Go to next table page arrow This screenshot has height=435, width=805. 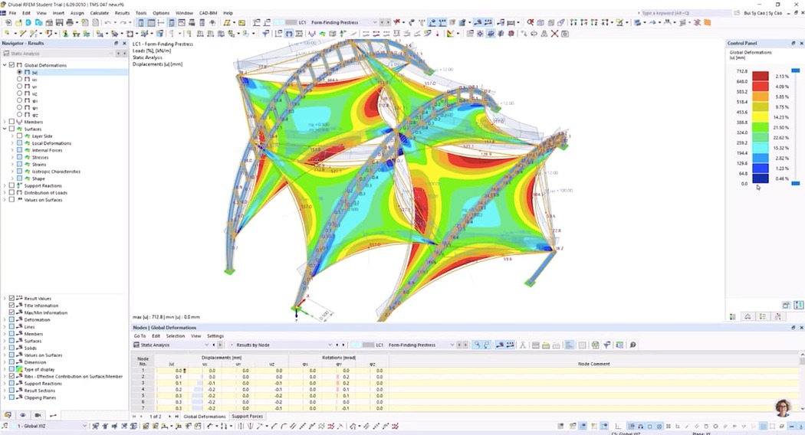(170, 417)
